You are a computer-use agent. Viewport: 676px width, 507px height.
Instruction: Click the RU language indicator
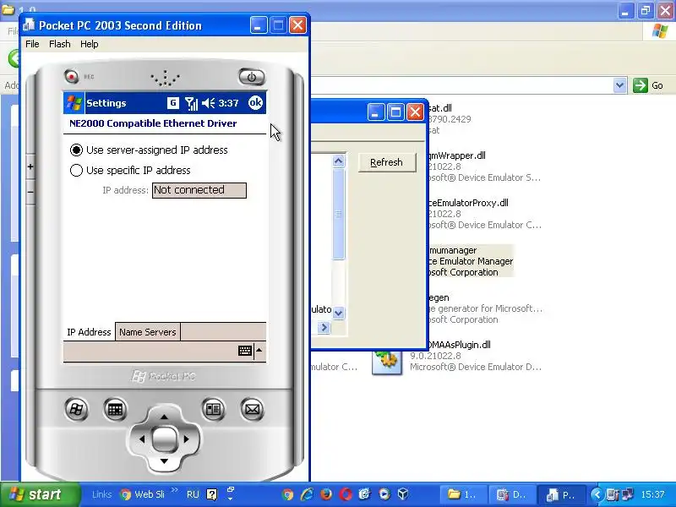coord(193,494)
